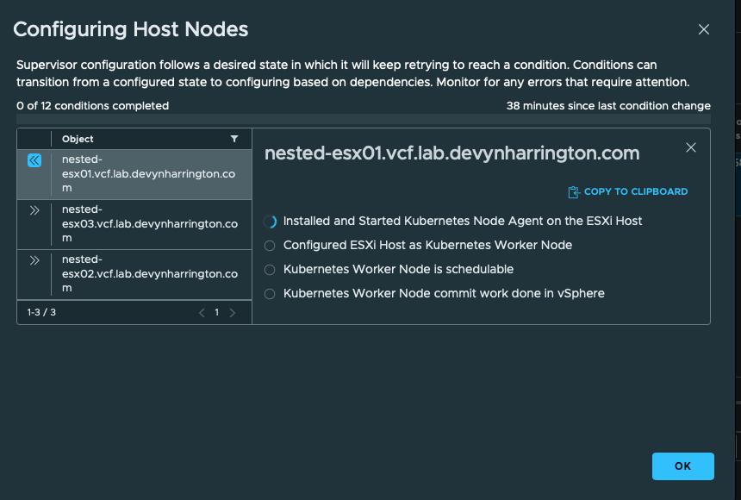Click the Object column header
Viewport: 741px width, 500px height.
pyautogui.click(x=78, y=139)
